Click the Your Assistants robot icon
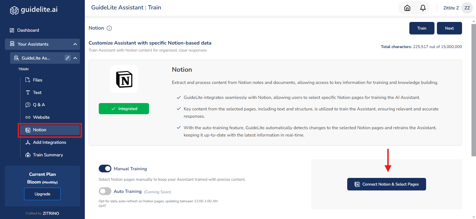476x219 pixels. 12,44
